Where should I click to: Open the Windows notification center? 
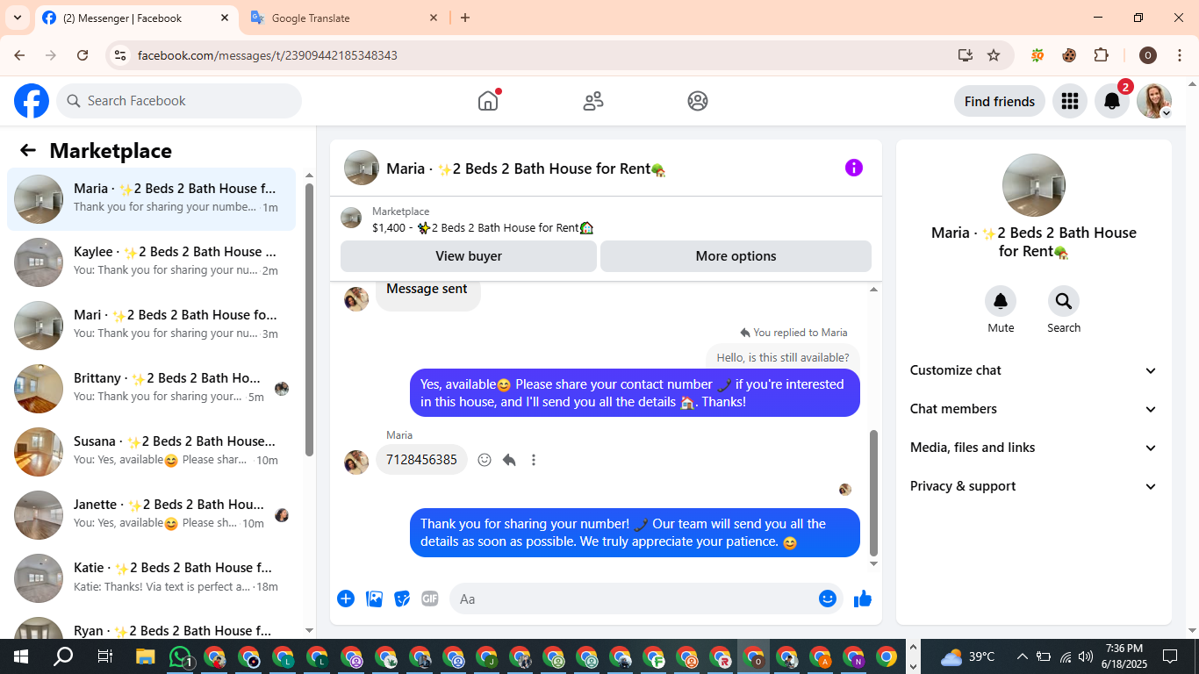(x=1170, y=656)
